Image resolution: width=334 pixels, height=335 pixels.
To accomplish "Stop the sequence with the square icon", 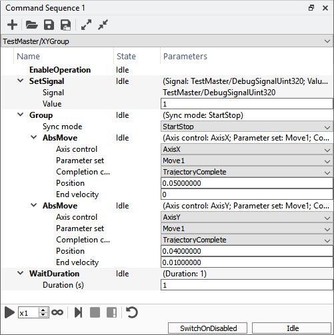I will tap(95, 312).
